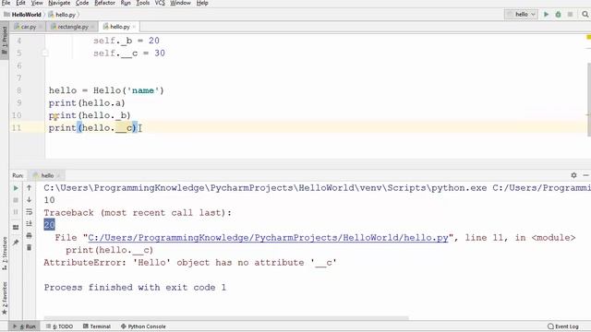Click the editor vertical scrollbar

(x=589, y=100)
